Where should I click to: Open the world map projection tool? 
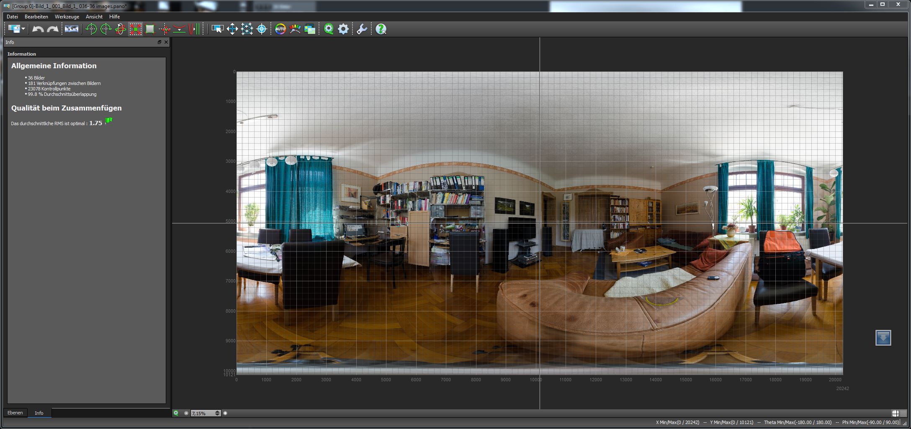pyautogui.click(x=71, y=29)
